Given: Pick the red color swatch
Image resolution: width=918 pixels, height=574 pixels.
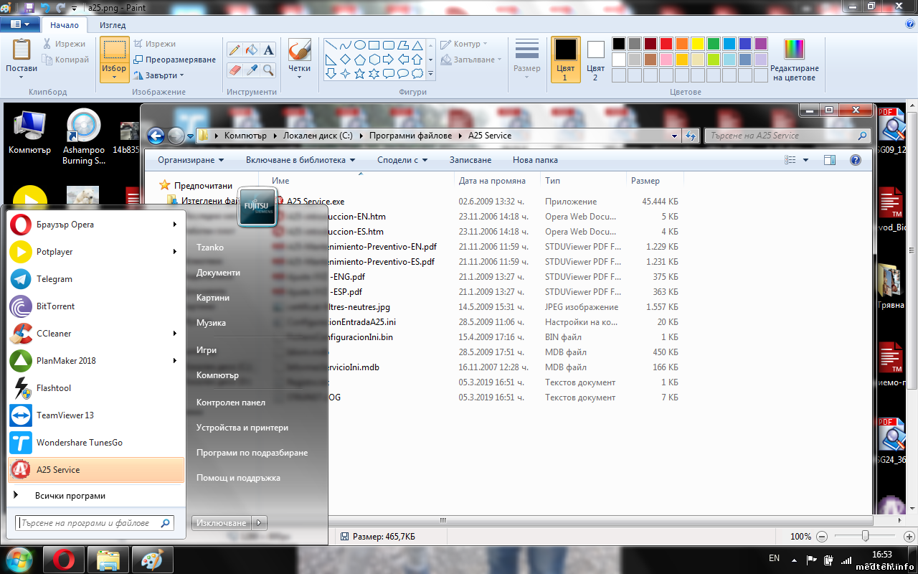Looking at the screenshot, I should pyautogui.click(x=666, y=44).
